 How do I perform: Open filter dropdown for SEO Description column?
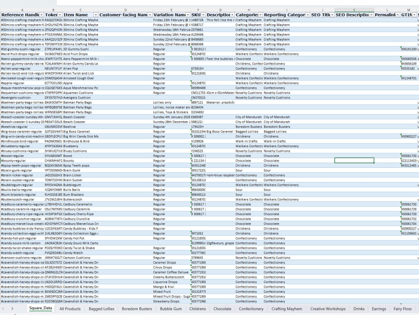point(371,15)
